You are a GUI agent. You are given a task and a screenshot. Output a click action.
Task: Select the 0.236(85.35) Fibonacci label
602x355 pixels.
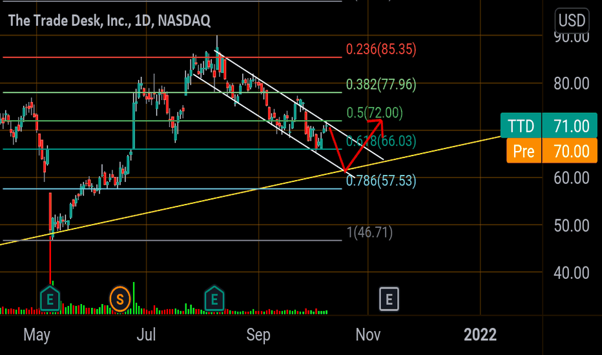pos(381,49)
